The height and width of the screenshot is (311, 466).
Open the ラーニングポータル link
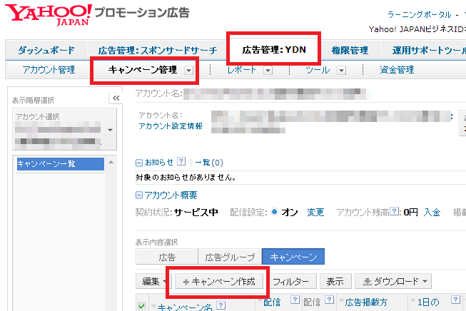420,14
